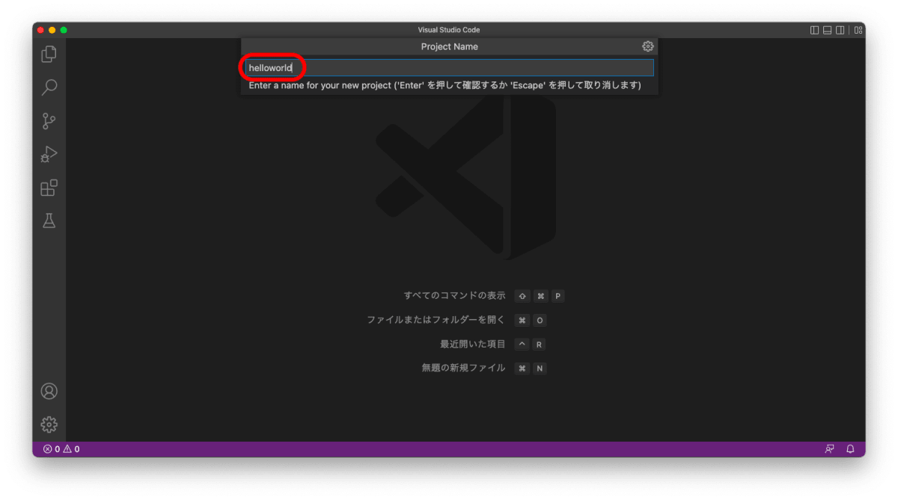This screenshot has height=500, width=898.
Task: Open the Testing flask view
Action: coord(49,221)
